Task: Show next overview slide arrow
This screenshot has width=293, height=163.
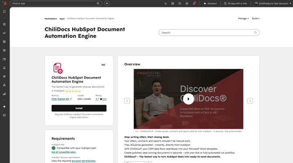Action: tap(250, 101)
